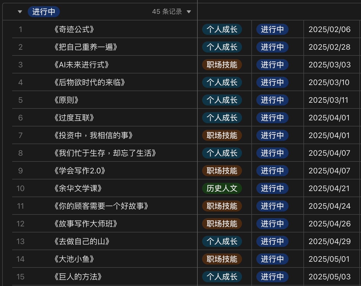
Task: Click 职场技能 tag in 《AI未来进行式》 row
Action: pyautogui.click(x=222, y=65)
